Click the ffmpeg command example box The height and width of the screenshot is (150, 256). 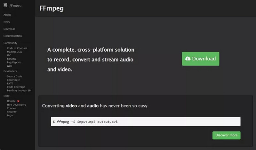[146, 121]
